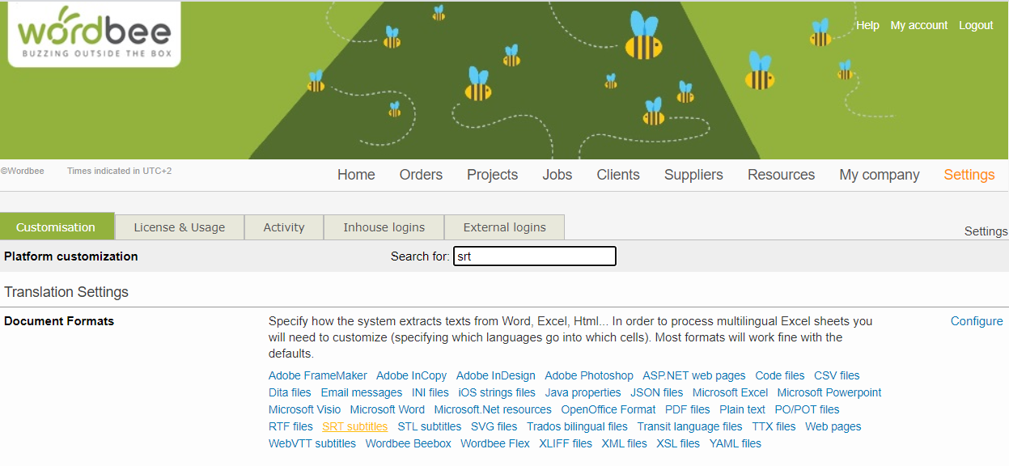This screenshot has width=1009, height=466.
Task: Select the WebVTT subtitles link
Action: (x=312, y=443)
